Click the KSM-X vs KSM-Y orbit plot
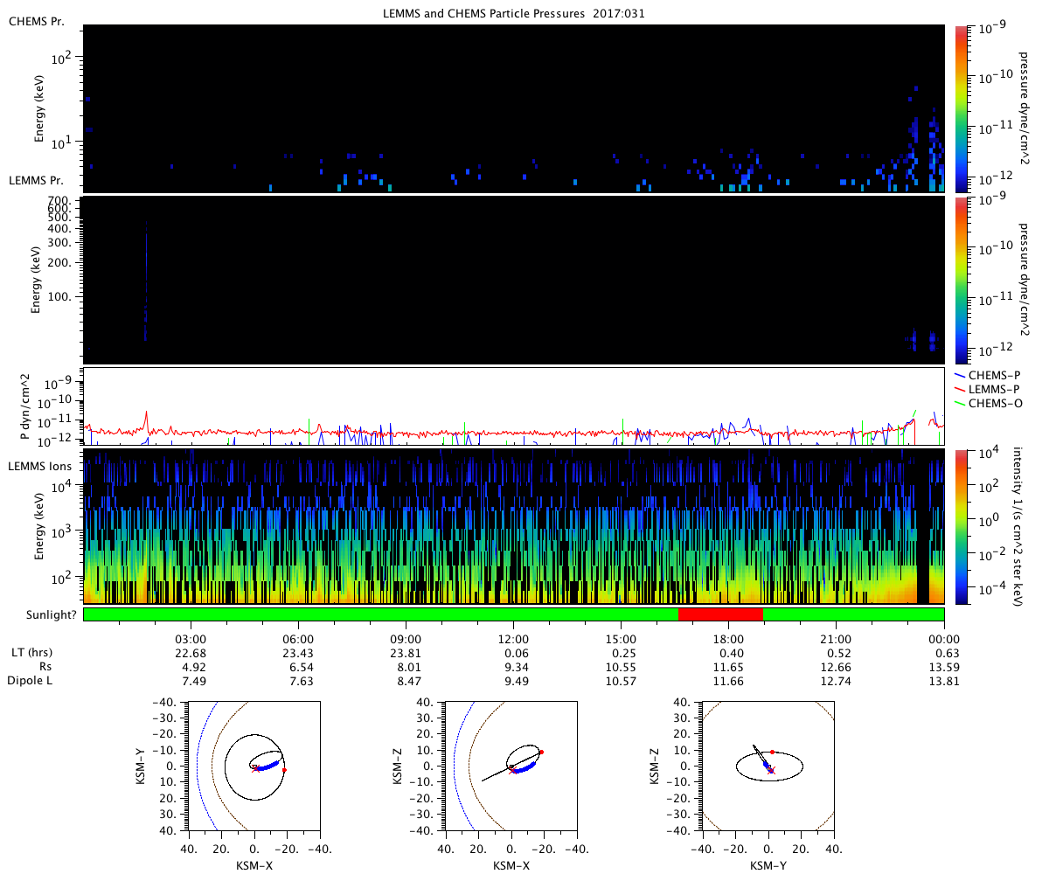 coord(254,765)
